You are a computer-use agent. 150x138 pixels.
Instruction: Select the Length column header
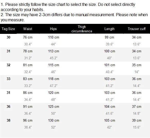pos(109,29)
